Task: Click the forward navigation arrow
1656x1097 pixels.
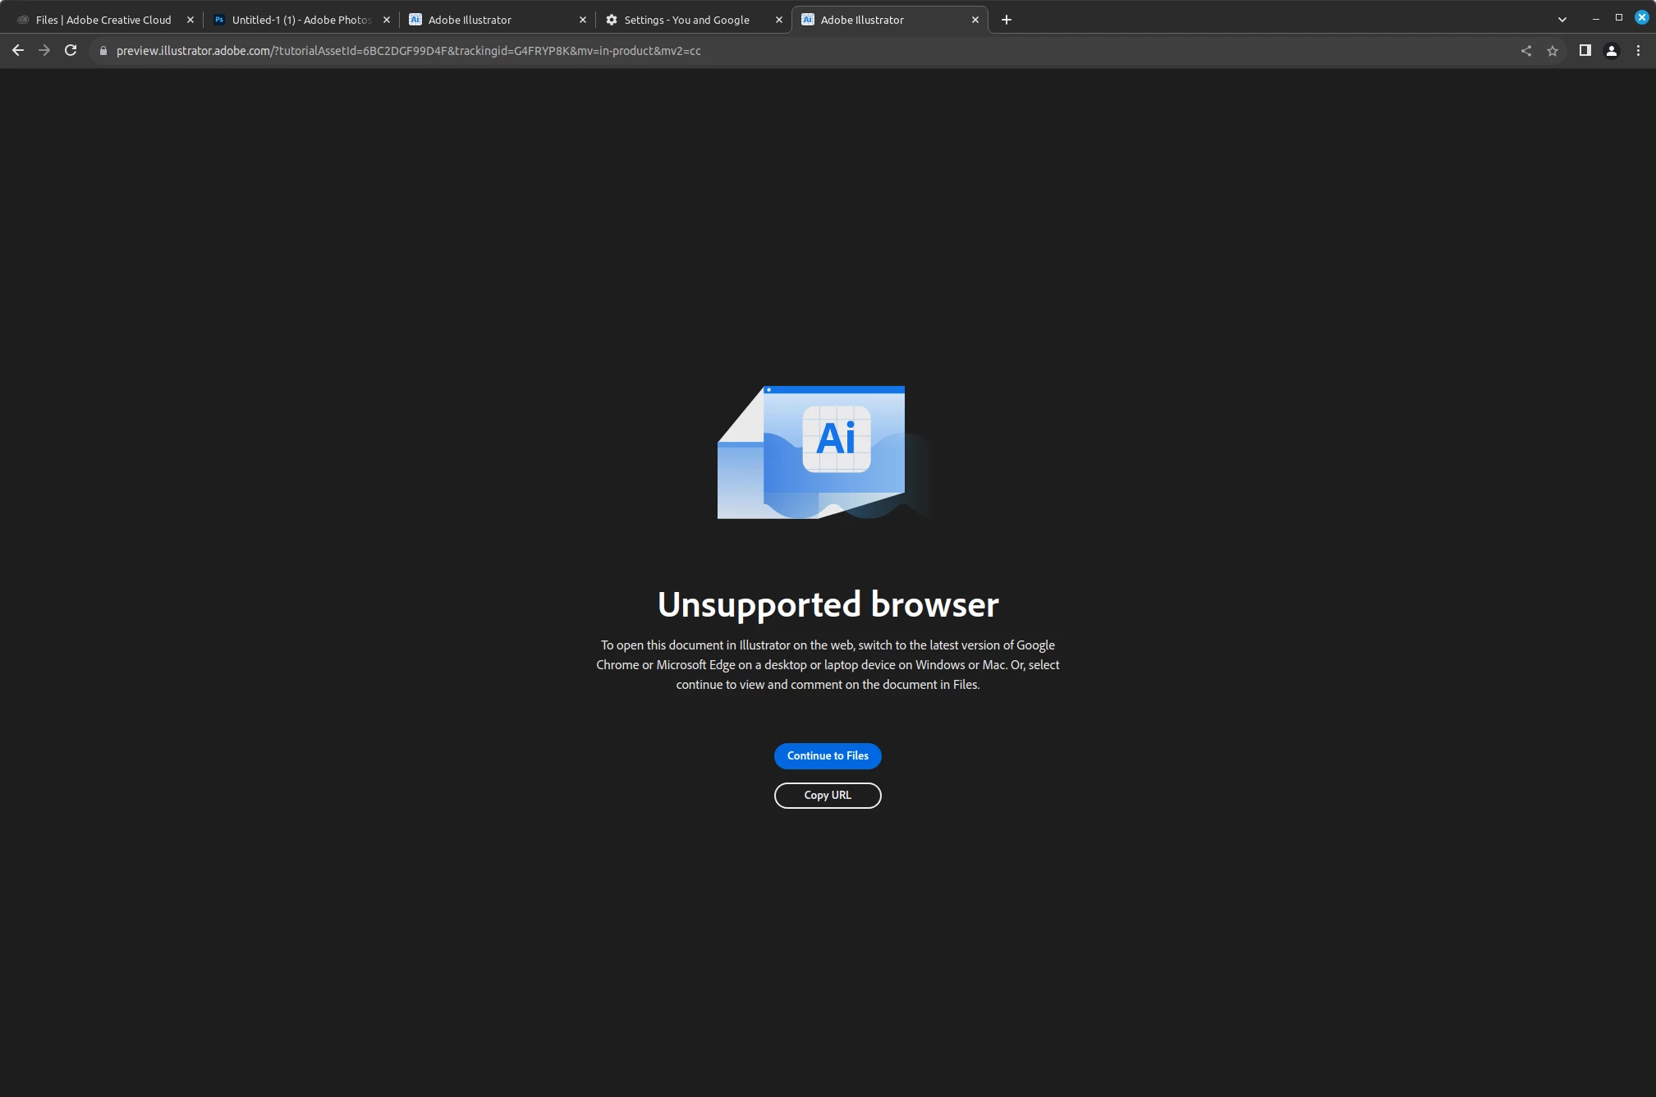Action: pyautogui.click(x=44, y=51)
